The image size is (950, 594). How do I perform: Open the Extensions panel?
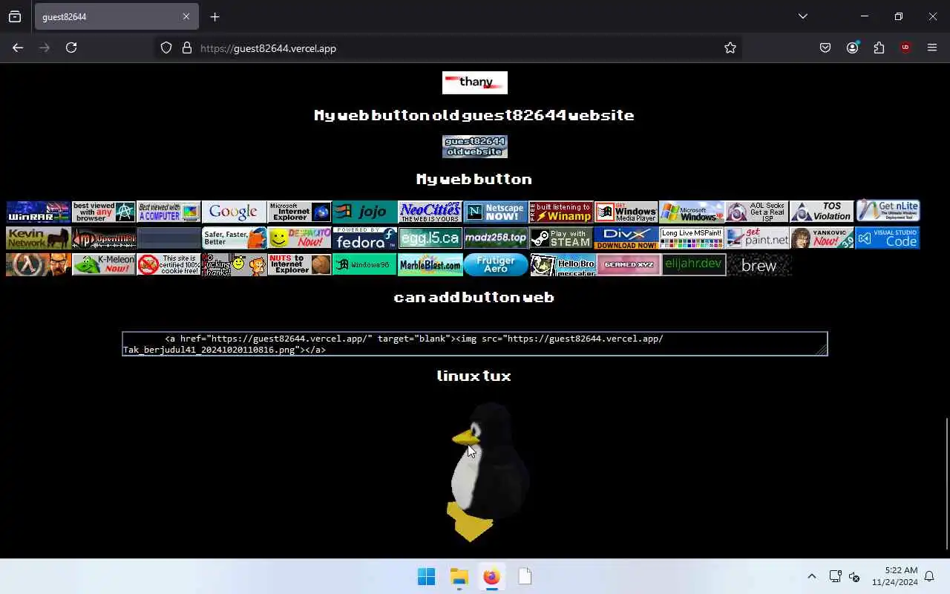click(x=879, y=48)
